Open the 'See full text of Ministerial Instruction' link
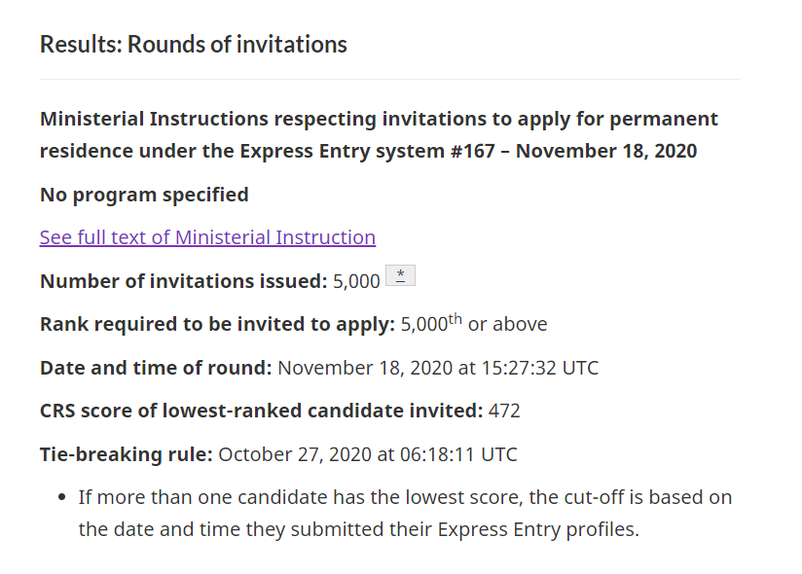Image resolution: width=802 pixels, height=574 pixels. pos(207,237)
